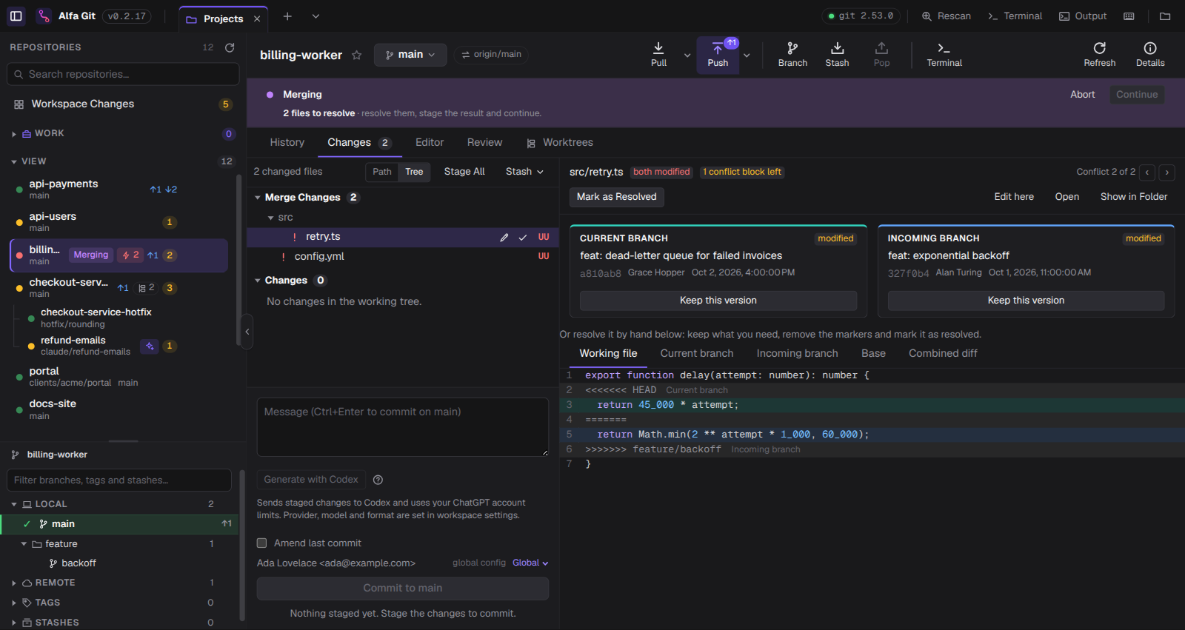Screen dimensions: 1185x630
Task: Open the Pull options dropdown arrow
Action: (x=687, y=55)
